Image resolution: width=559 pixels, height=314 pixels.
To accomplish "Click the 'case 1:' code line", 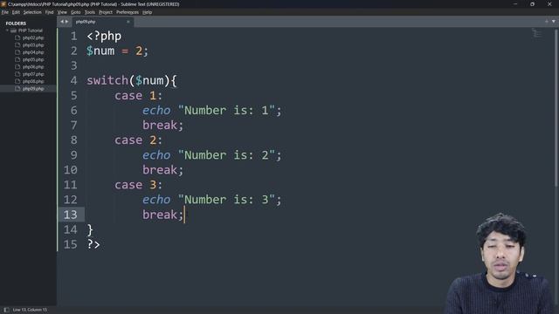I will coord(138,95).
